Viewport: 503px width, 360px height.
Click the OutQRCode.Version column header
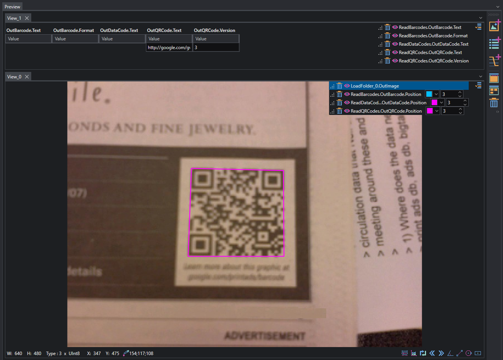[x=215, y=30]
